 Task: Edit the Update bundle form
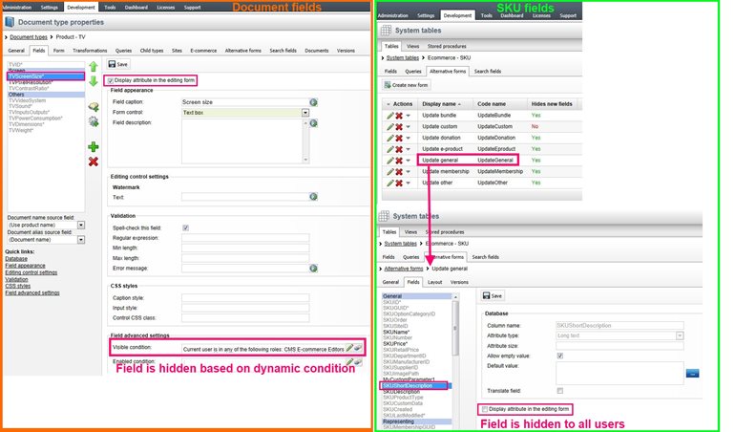pos(390,116)
